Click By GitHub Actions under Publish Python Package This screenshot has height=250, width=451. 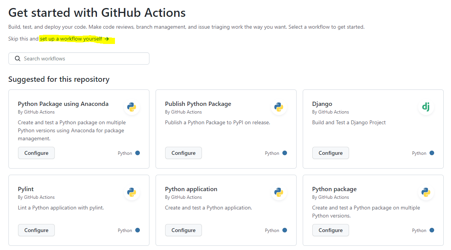tap(184, 112)
